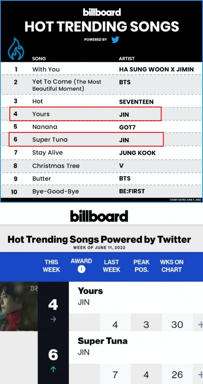The height and width of the screenshot is (384, 203).
Task: Click the top billboard logo
Action: click(x=102, y=12)
